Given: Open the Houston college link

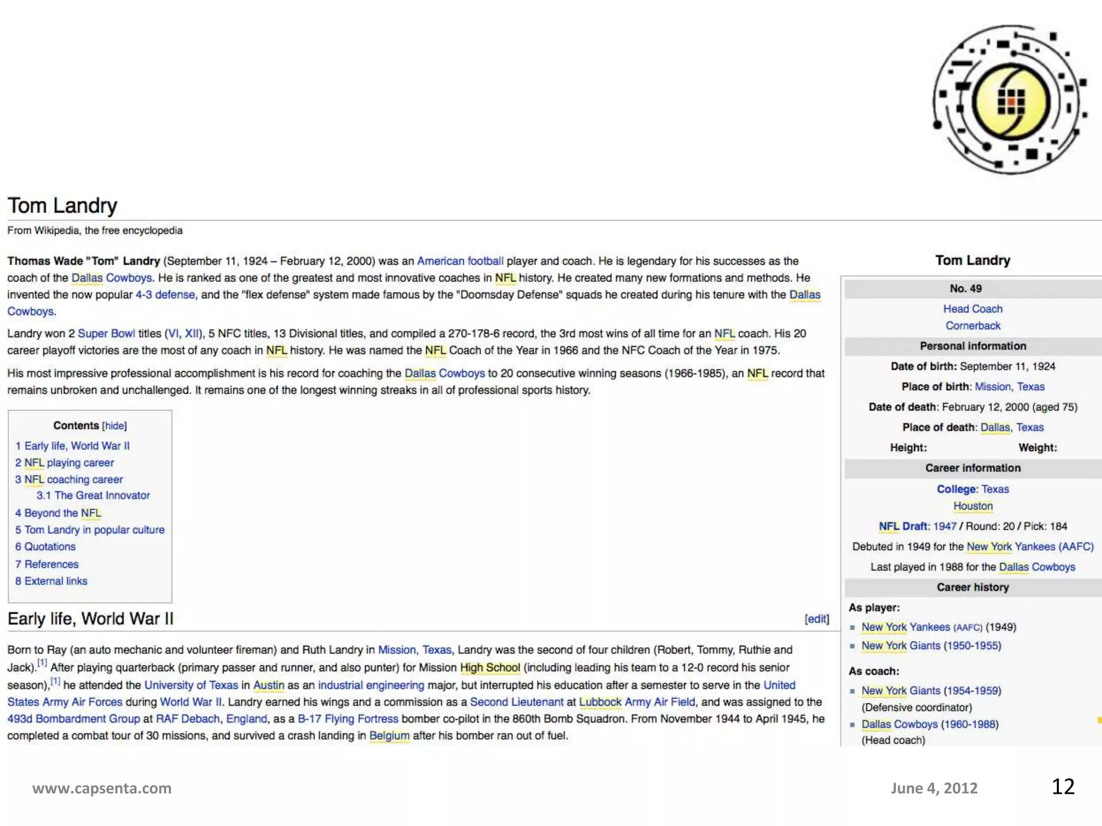Looking at the screenshot, I should [972, 506].
